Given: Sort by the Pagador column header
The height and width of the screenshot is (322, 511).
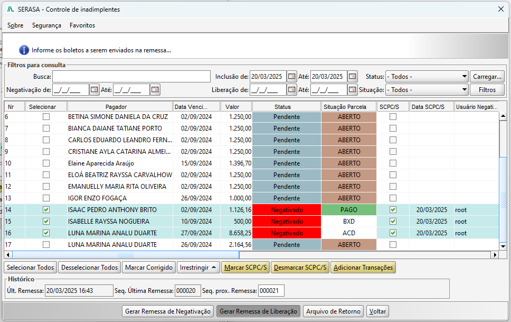Looking at the screenshot, I should tap(120, 107).
